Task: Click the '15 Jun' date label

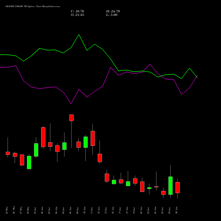Action: pos(106,210)
